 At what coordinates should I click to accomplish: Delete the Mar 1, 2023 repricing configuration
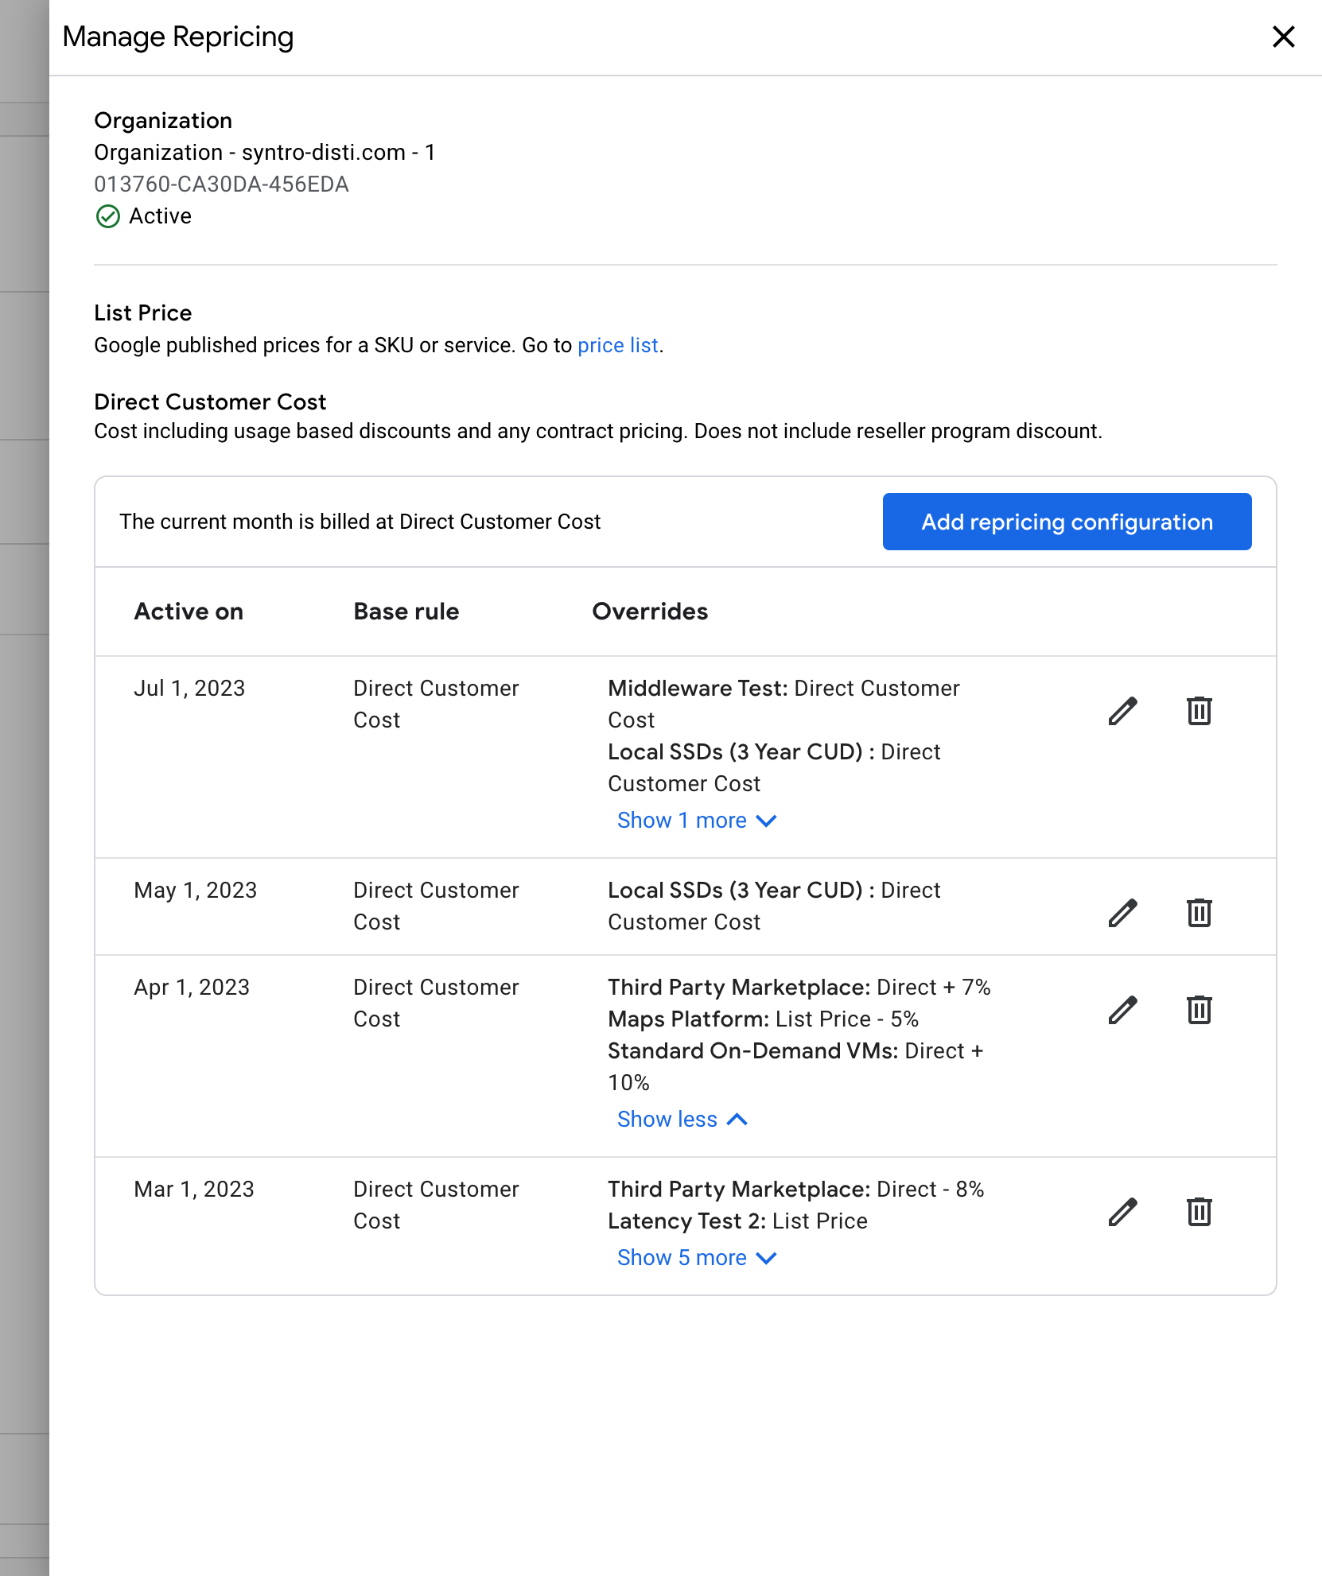click(x=1199, y=1212)
